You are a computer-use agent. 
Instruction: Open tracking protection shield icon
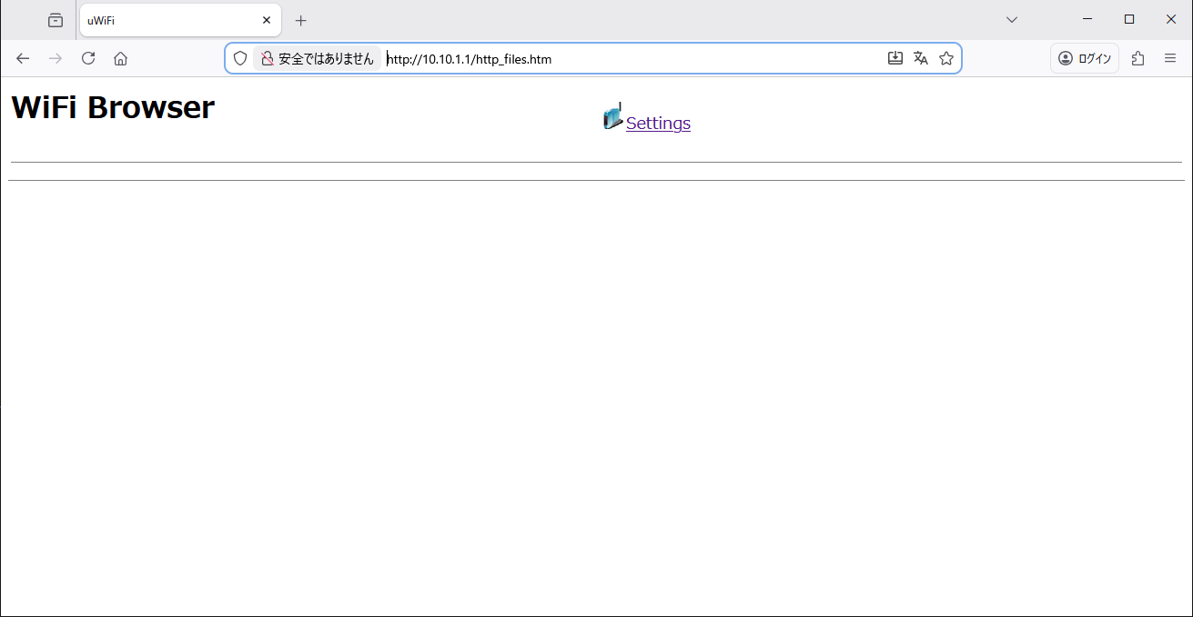[240, 58]
